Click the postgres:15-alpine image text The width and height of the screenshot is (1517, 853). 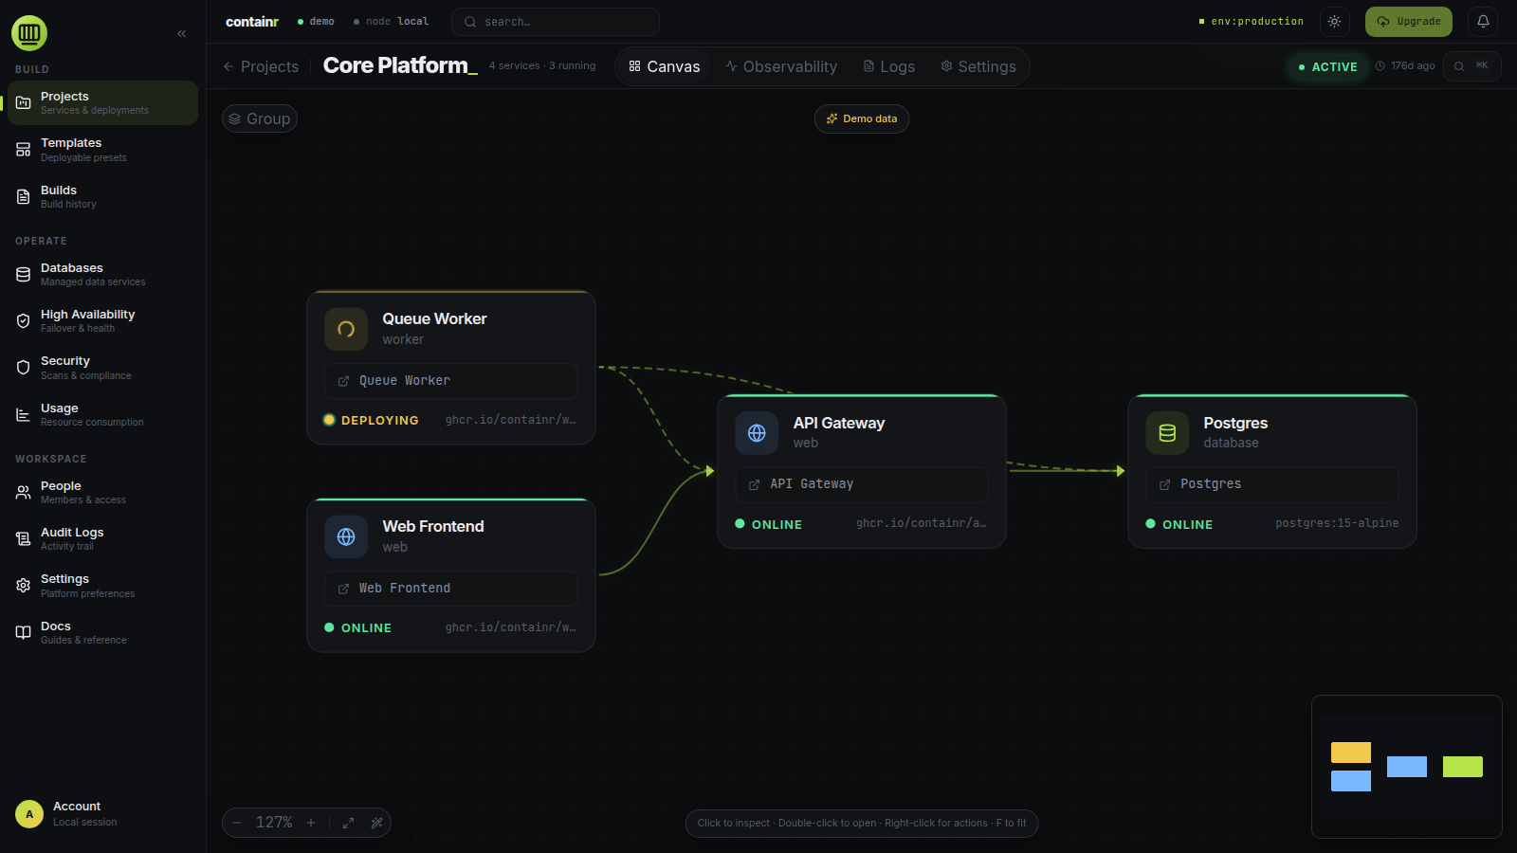[x=1337, y=523]
